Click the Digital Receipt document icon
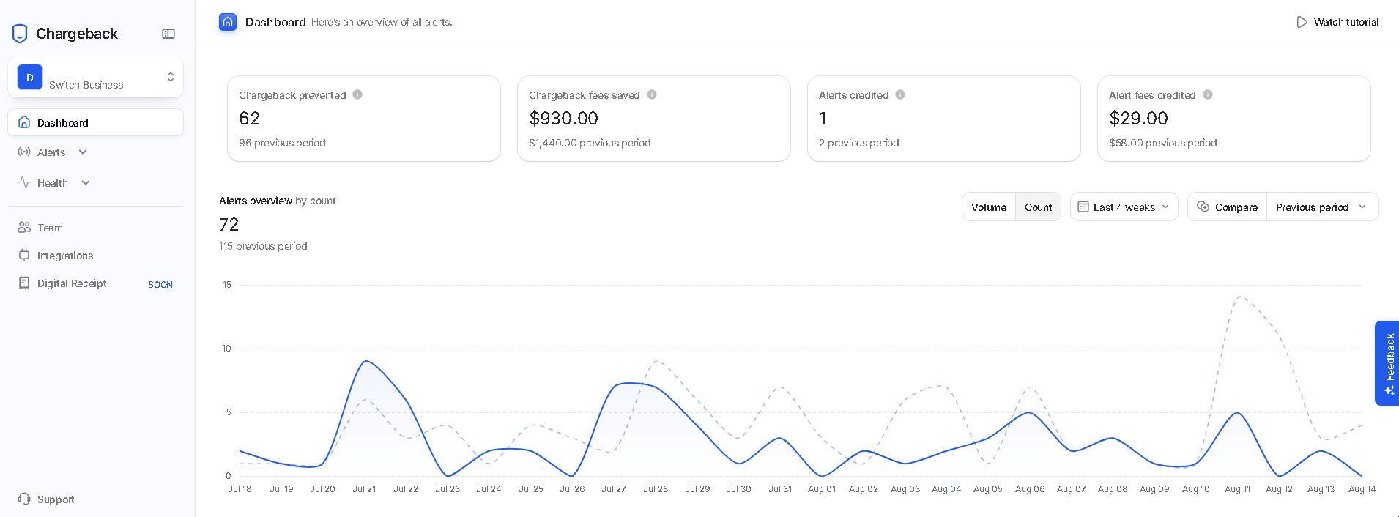 24,283
